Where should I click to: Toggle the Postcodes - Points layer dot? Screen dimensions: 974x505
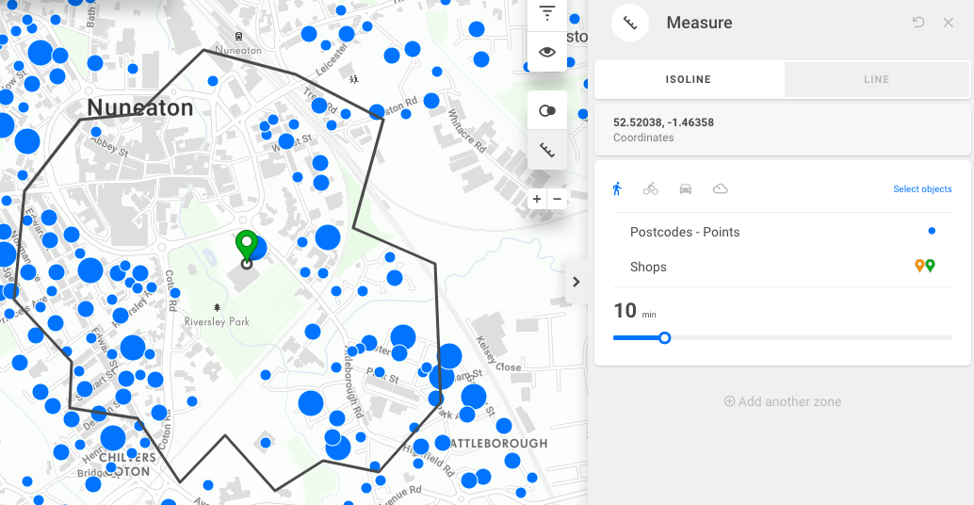tap(932, 232)
